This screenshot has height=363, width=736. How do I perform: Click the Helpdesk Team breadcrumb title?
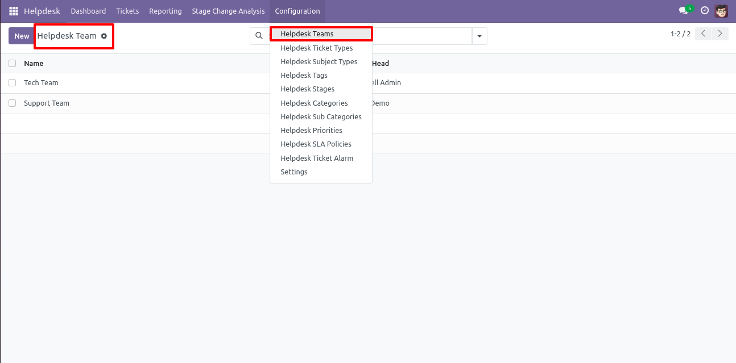coord(67,36)
